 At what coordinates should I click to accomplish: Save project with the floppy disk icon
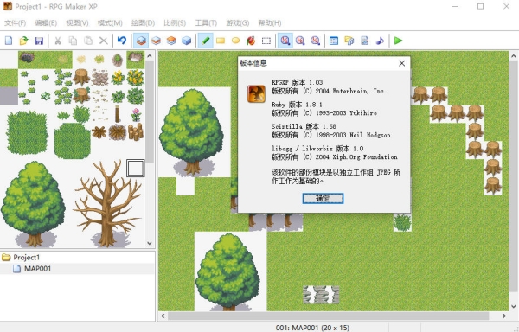(x=39, y=41)
